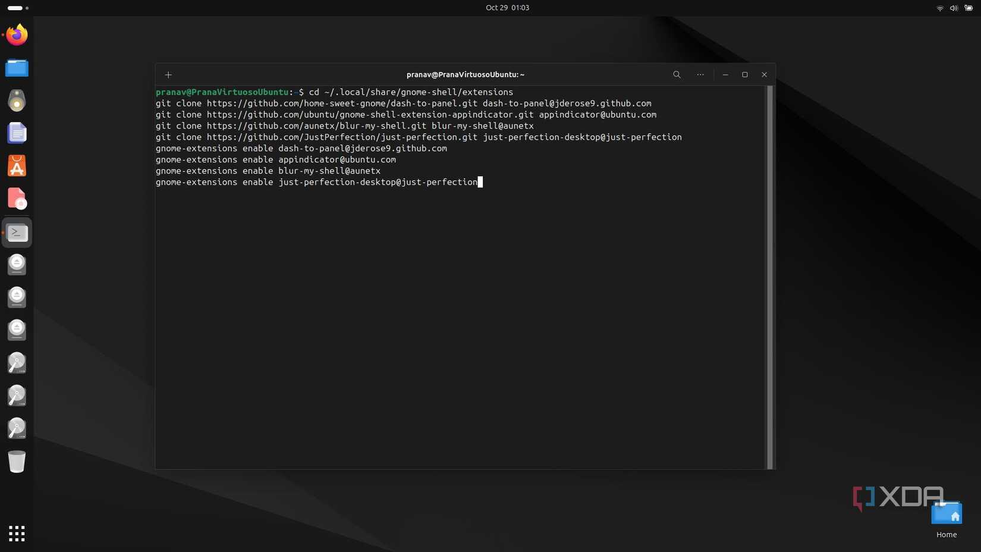Open terminal search with the magnifier icon
Viewport: 981px width, 552px height.
pyautogui.click(x=677, y=74)
